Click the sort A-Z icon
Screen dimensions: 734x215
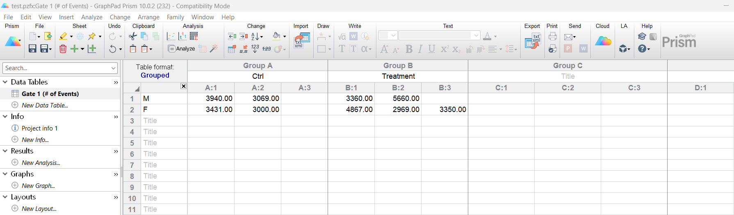click(x=255, y=37)
